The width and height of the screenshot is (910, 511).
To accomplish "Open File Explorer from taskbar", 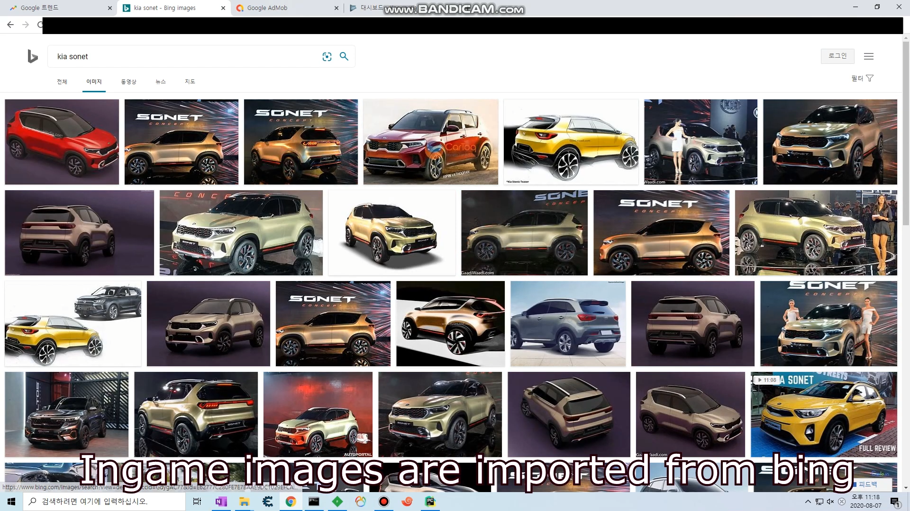I will pyautogui.click(x=244, y=501).
